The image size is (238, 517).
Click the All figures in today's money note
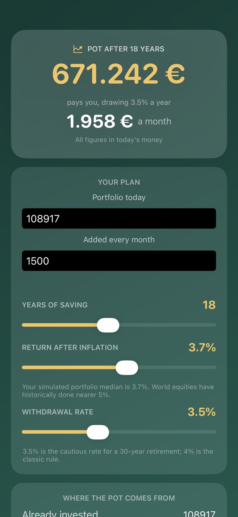[x=119, y=140]
